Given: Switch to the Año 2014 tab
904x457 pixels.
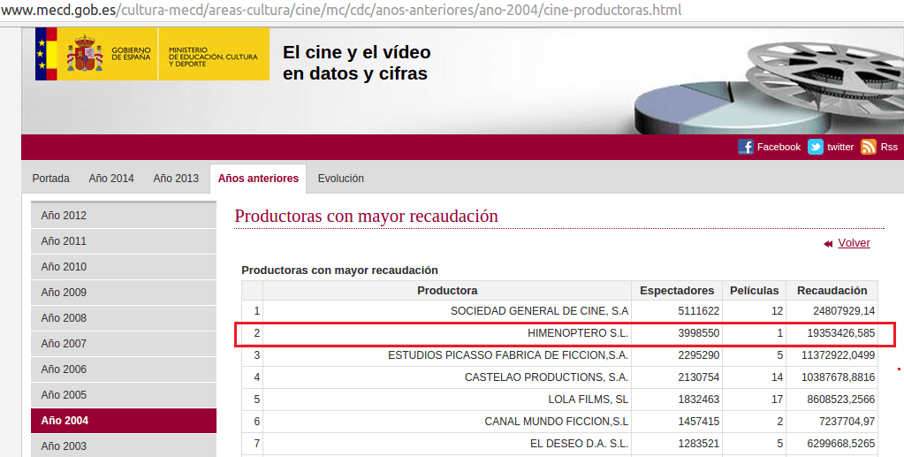Looking at the screenshot, I should (111, 179).
